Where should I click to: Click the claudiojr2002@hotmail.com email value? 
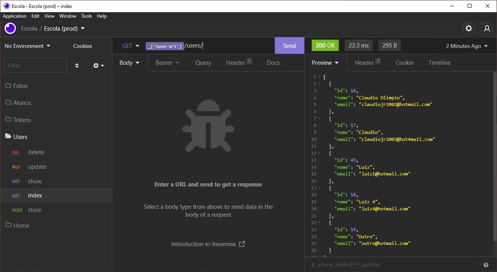coord(396,104)
